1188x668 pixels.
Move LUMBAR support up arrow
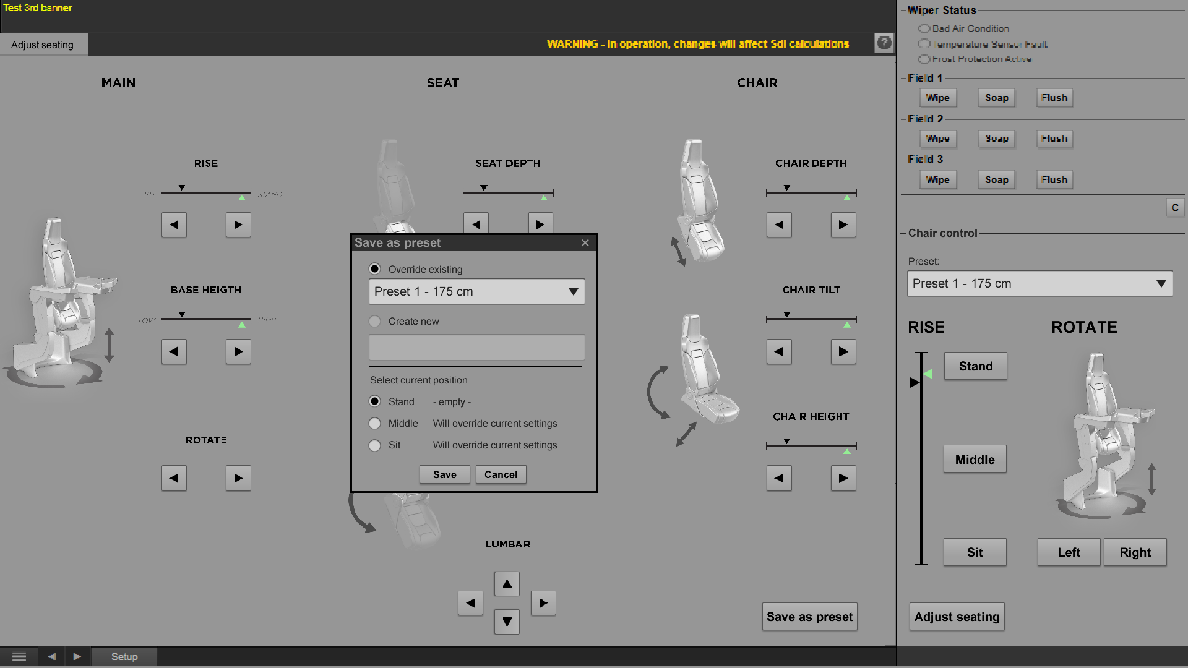(507, 583)
